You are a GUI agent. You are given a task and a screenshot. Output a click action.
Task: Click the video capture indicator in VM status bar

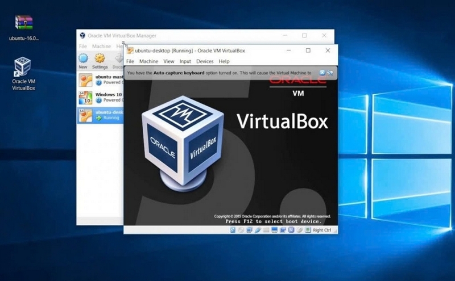(x=283, y=230)
